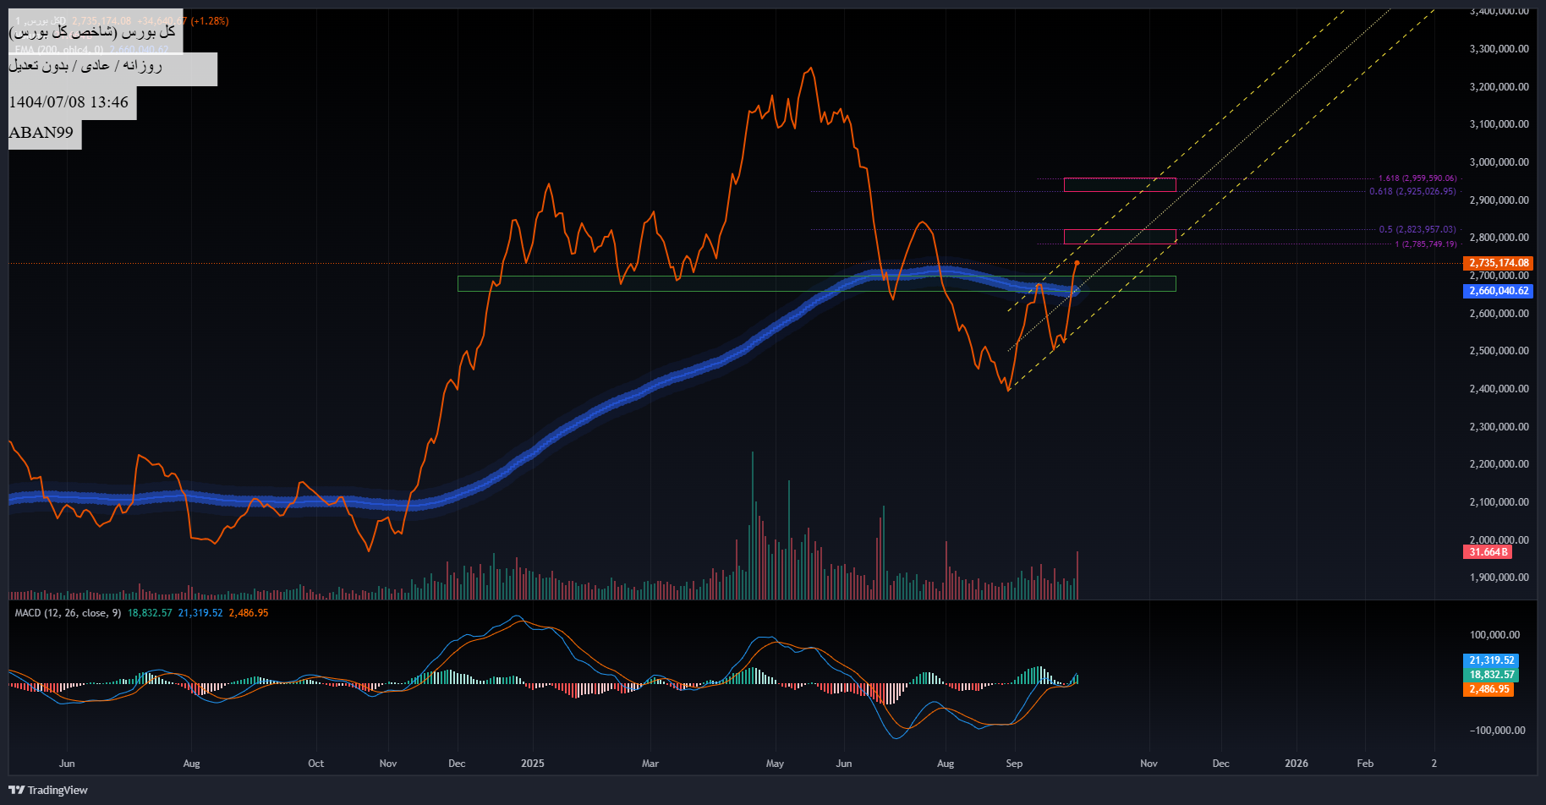The width and height of the screenshot is (1546, 805).
Task: Click the Sep label on time axis
Action: tap(1014, 764)
